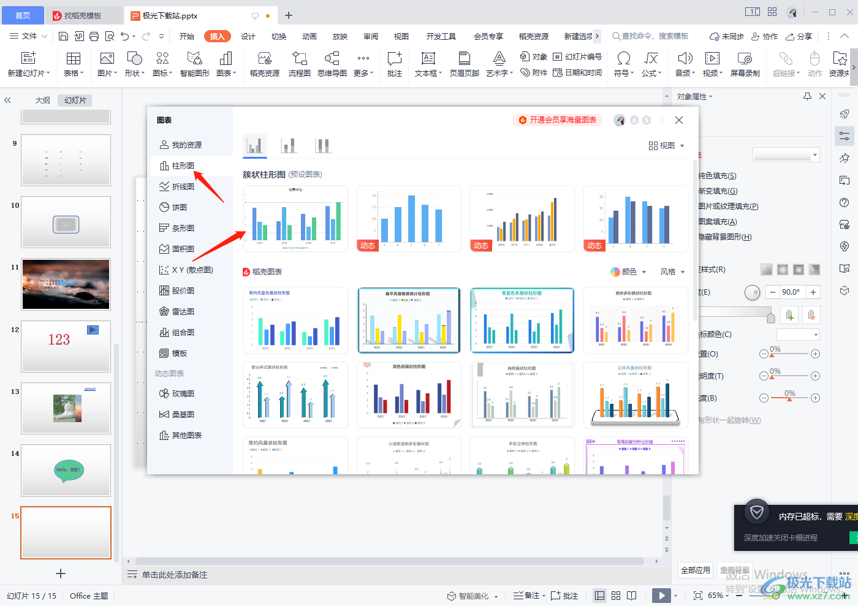Open the Insert (插入) ribbon tab
Viewport: 858px width, 606px height.
point(217,36)
